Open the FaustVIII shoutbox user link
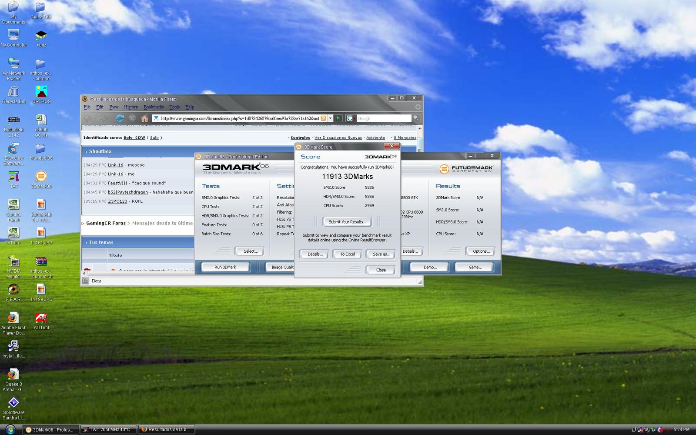The width and height of the screenshot is (696, 435). tap(117, 183)
